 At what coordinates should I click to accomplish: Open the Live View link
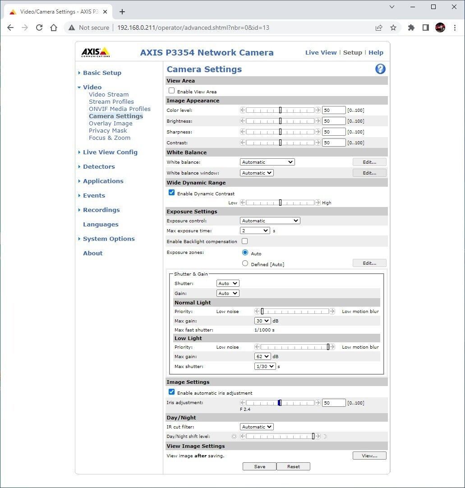coord(321,52)
